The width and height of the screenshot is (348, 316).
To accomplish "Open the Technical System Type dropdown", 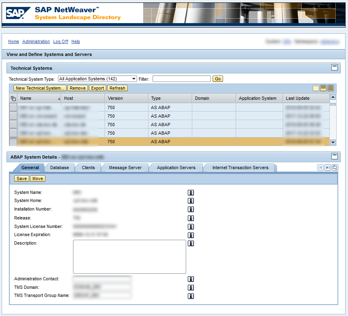I will pyautogui.click(x=133, y=78).
